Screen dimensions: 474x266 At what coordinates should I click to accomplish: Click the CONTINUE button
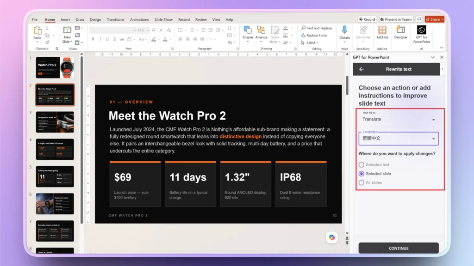(399, 248)
